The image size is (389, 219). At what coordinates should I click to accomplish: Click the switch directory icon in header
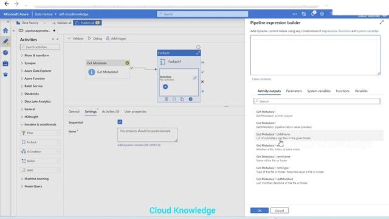pyautogui.click(x=304, y=14)
